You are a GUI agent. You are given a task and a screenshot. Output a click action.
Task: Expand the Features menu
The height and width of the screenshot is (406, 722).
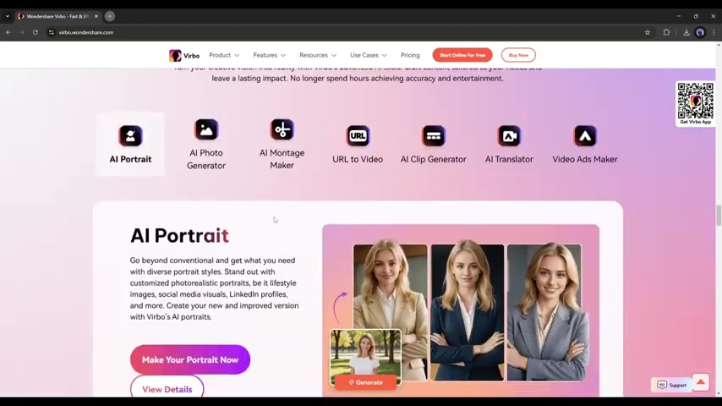270,55
